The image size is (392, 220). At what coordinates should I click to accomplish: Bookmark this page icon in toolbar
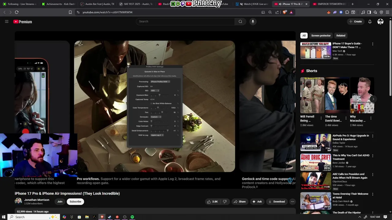point(70,12)
